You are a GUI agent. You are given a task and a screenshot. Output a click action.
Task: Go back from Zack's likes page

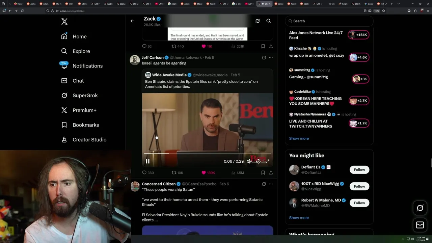point(132,21)
